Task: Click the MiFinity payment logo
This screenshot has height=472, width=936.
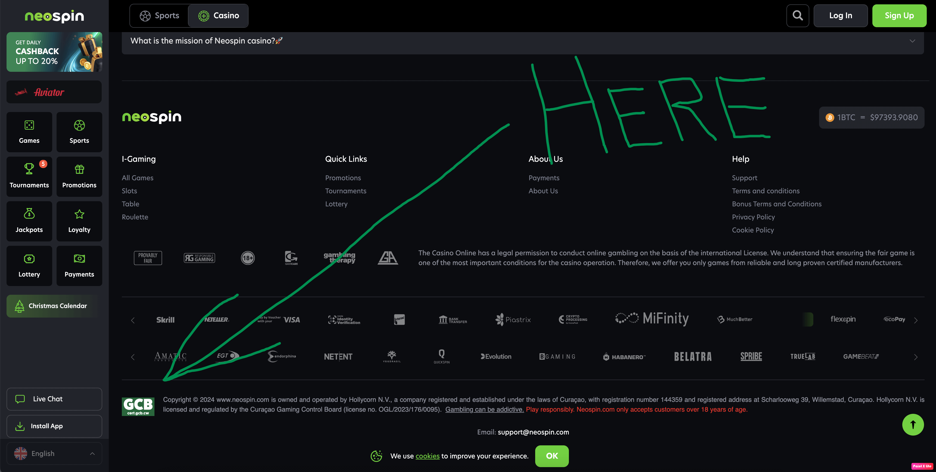Action: coord(652,319)
